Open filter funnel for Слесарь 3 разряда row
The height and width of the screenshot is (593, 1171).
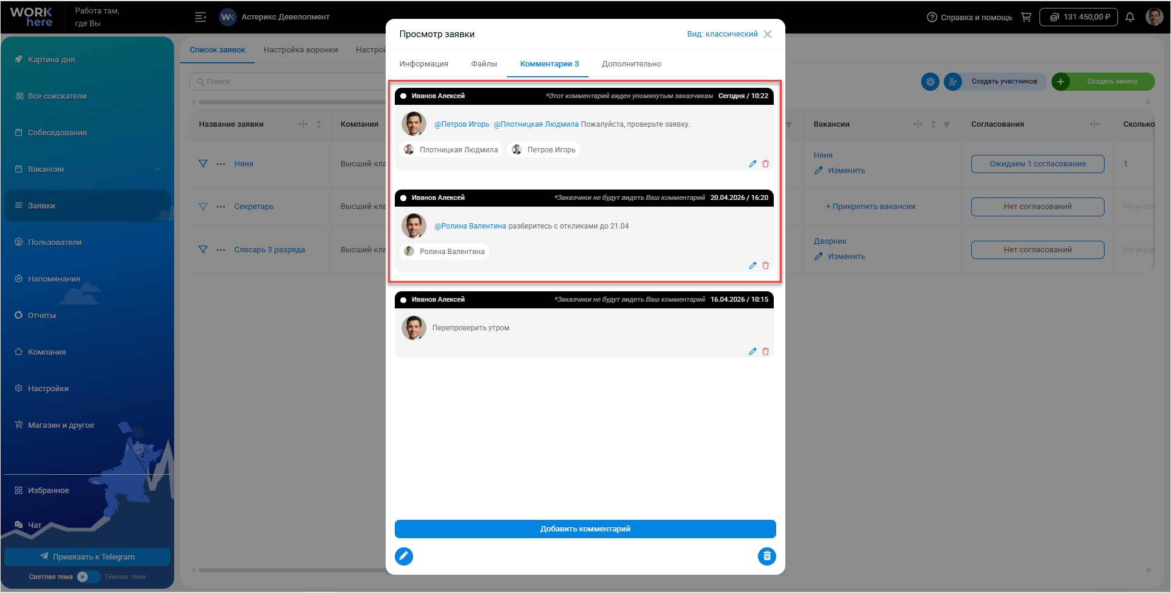(x=203, y=250)
